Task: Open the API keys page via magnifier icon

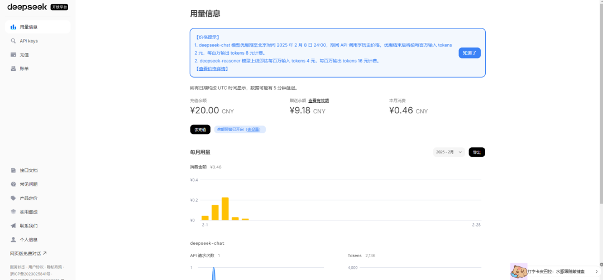Action: 13,41
